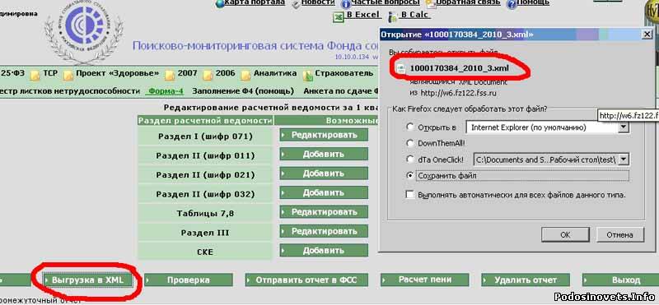Image resolution: width=659 pixels, height=305 pixels.
Task: Open the Аналитика menu
Action: click(275, 73)
